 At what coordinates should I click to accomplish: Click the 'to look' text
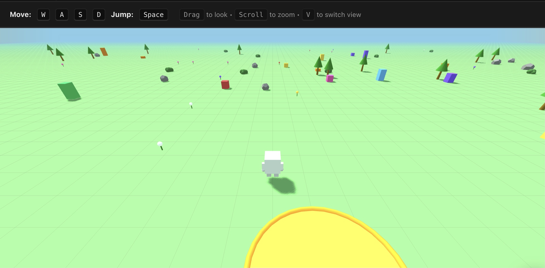pos(217,15)
